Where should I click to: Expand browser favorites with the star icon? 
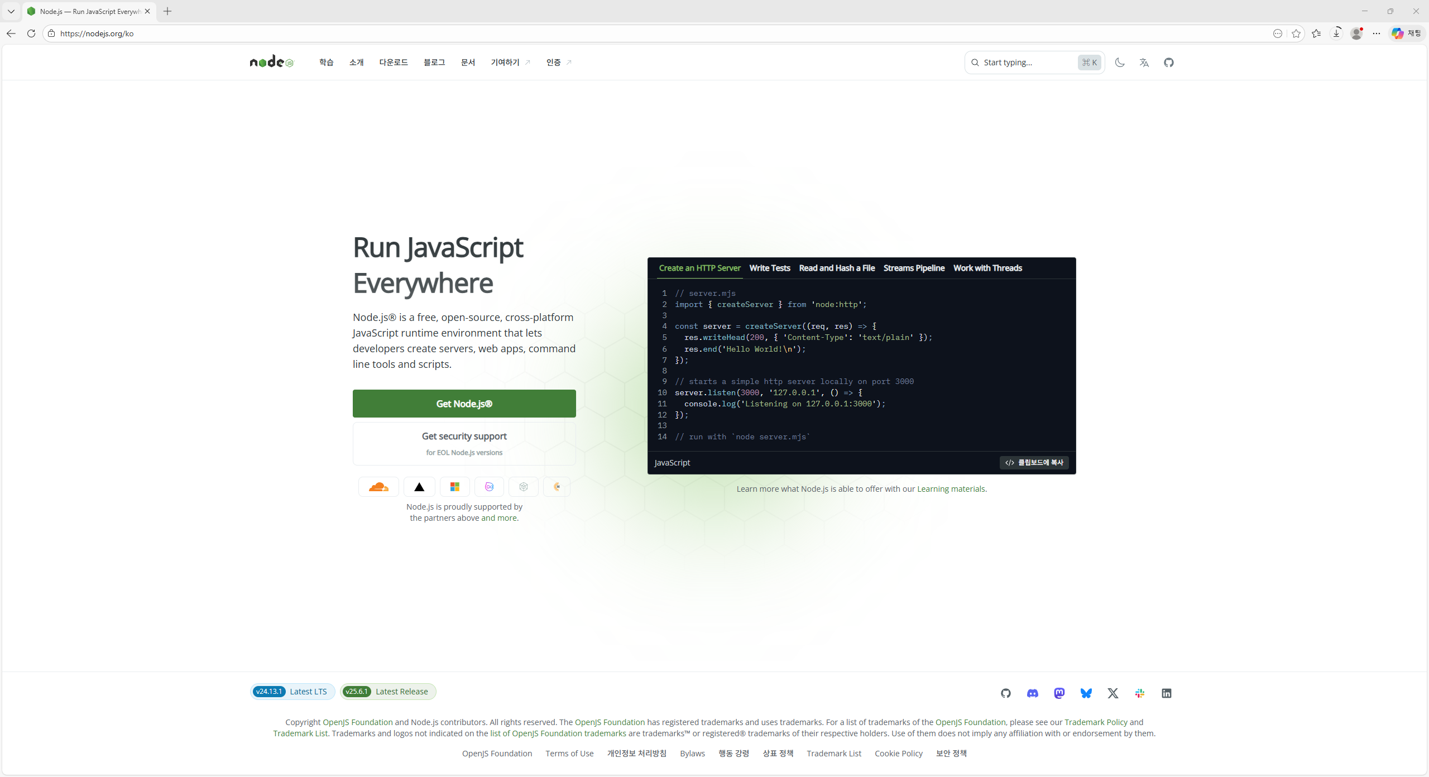(1316, 33)
